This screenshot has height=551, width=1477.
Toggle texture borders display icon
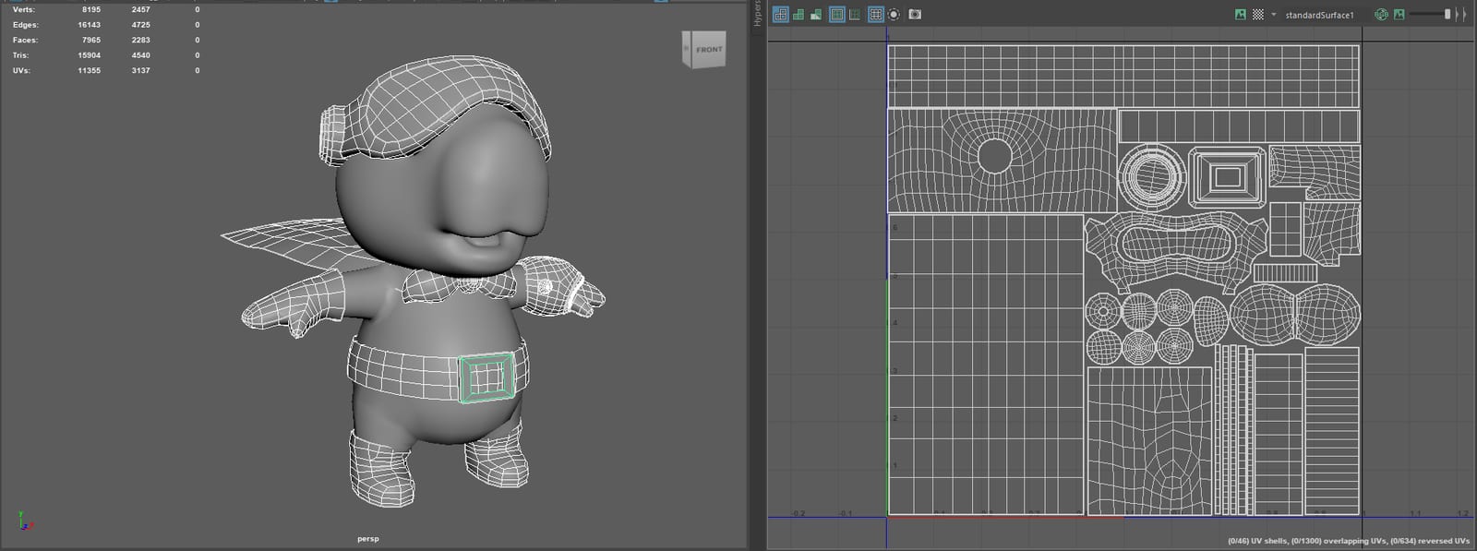836,14
